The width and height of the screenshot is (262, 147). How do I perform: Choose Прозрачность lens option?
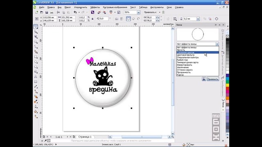[198, 72]
